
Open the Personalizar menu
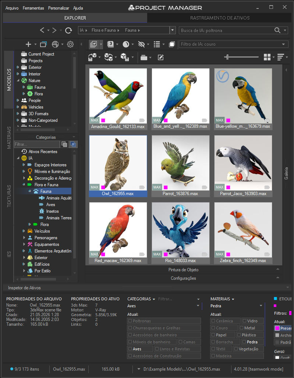(x=59, y=8)
